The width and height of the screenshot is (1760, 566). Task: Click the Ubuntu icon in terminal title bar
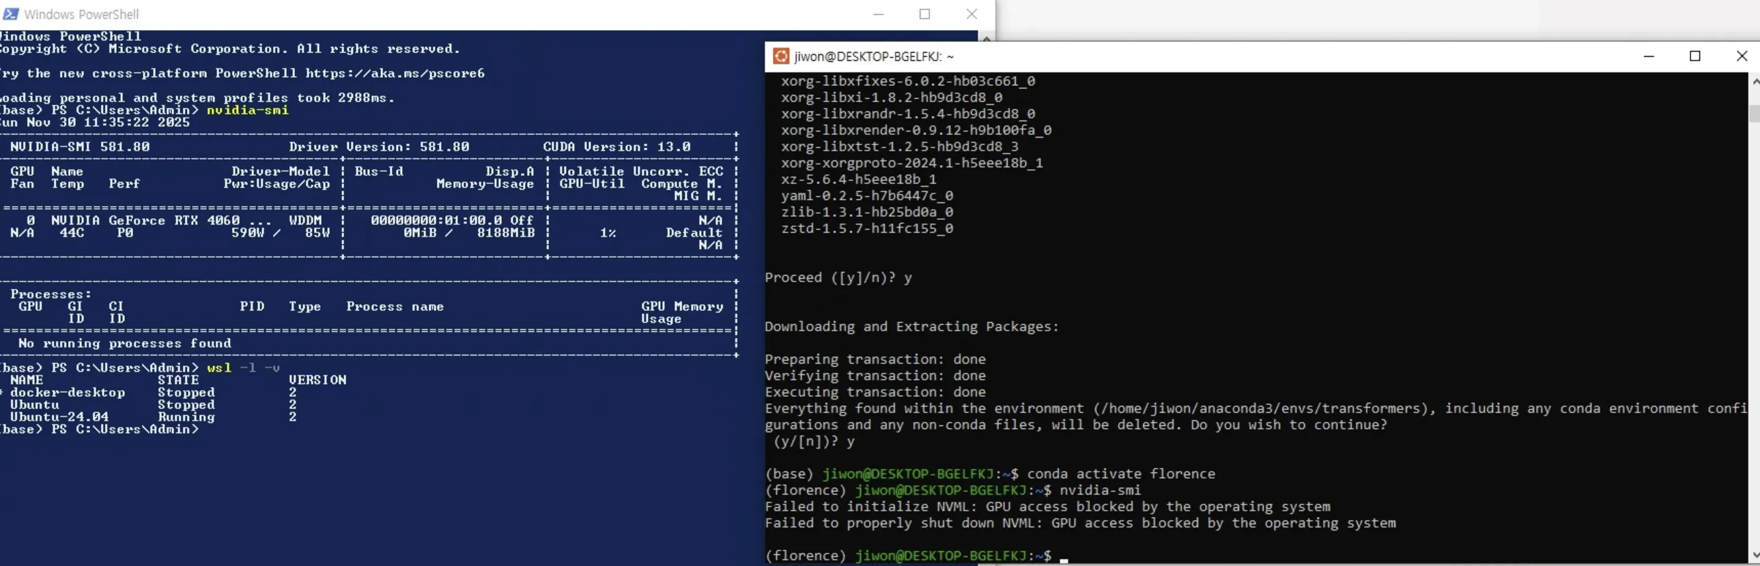(780, 56)
